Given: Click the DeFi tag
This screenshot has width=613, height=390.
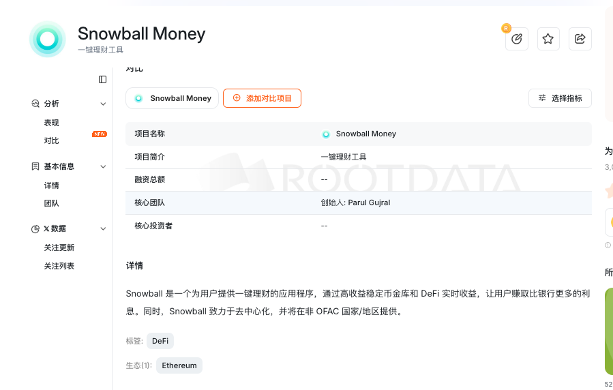Looking at the screenshot, I should pyautogui.click(x=160, y=341).
